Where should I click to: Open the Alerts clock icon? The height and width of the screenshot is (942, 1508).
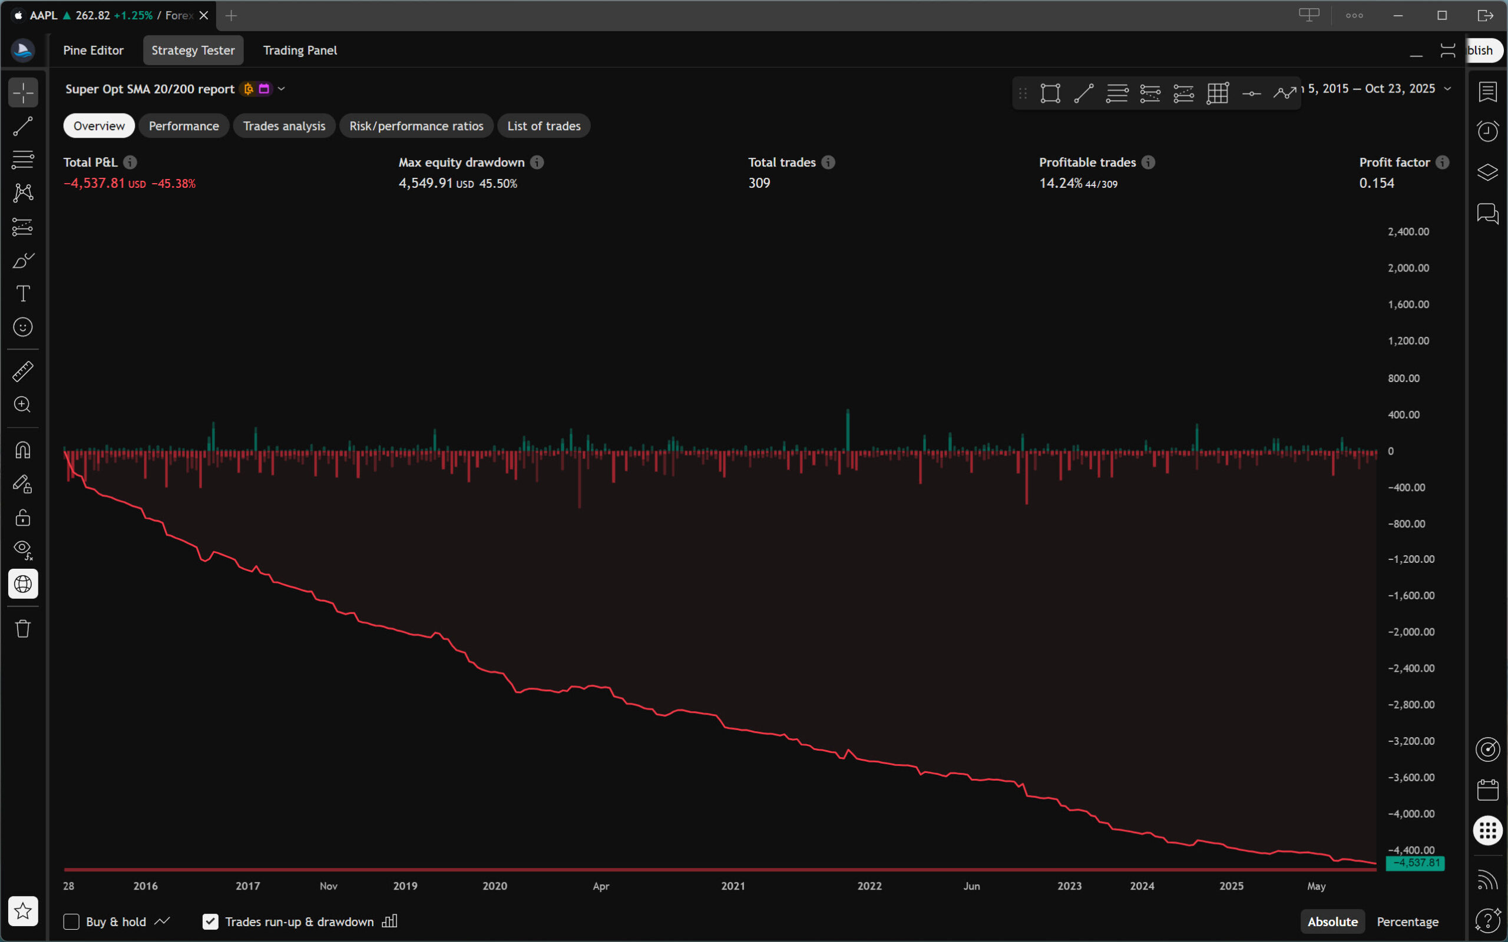point(1487,131)
